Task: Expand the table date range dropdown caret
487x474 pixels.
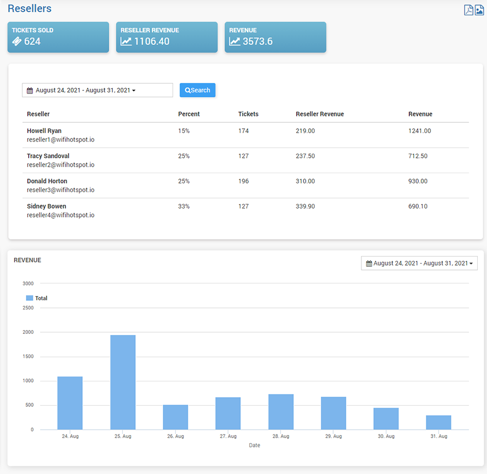Action: [x=134, y=91]
